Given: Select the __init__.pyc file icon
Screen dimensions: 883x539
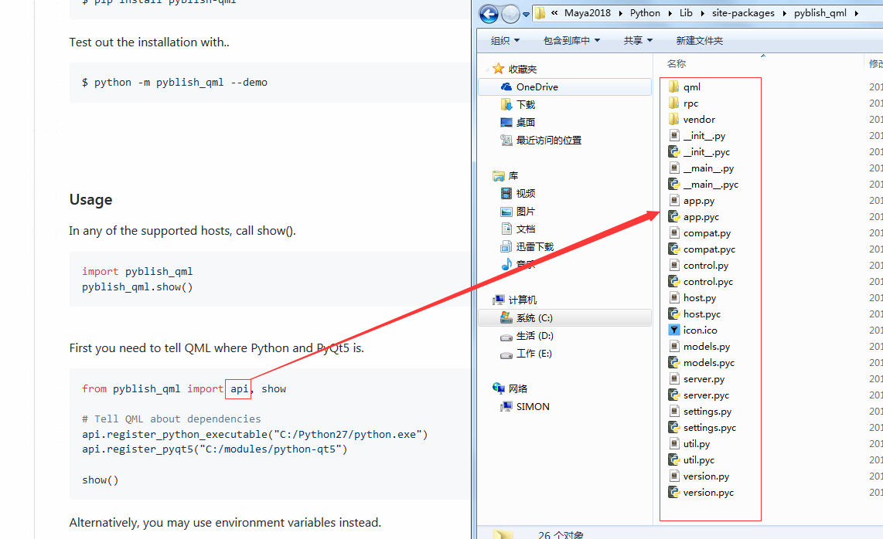Looking at the screenshot, I should pos(674,152).
